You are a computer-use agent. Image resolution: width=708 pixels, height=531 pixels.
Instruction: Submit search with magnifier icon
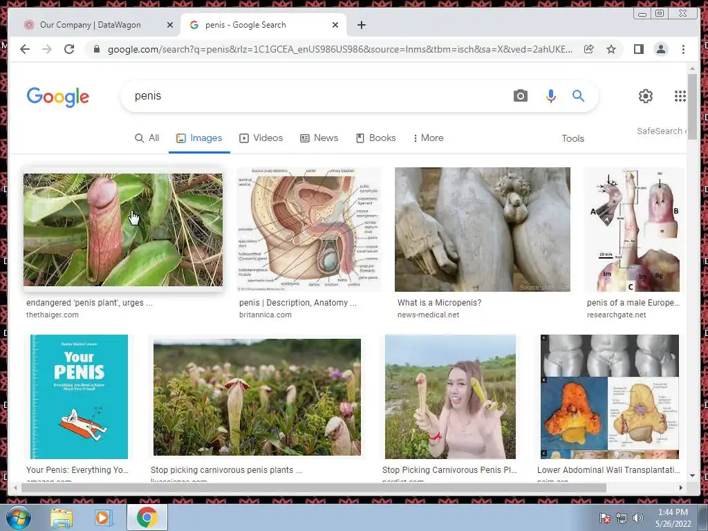[x=579, y=95]
